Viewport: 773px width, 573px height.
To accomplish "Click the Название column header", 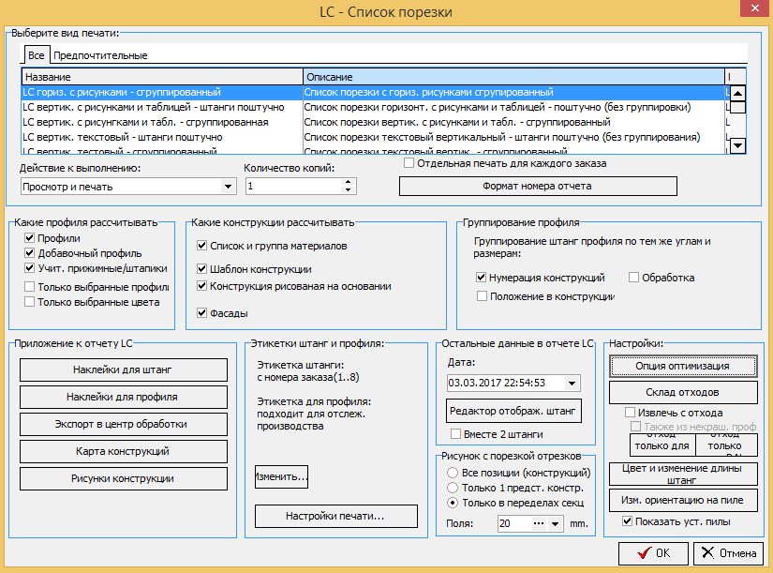I will coord(162,77).
